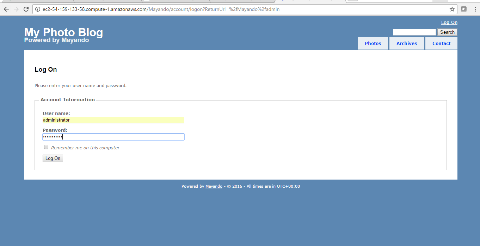This screenshot has width=480, height=246.
Task: Go to the Contact tab
Action: click(441, 44)
